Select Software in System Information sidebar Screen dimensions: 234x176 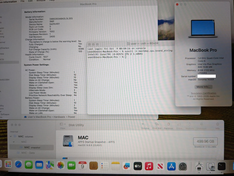[5, 114]
